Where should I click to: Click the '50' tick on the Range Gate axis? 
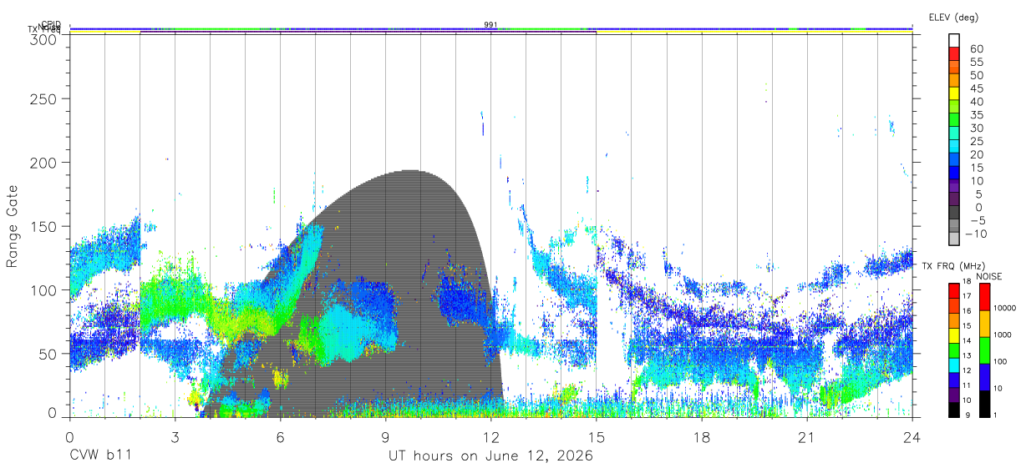pos(48,354)
